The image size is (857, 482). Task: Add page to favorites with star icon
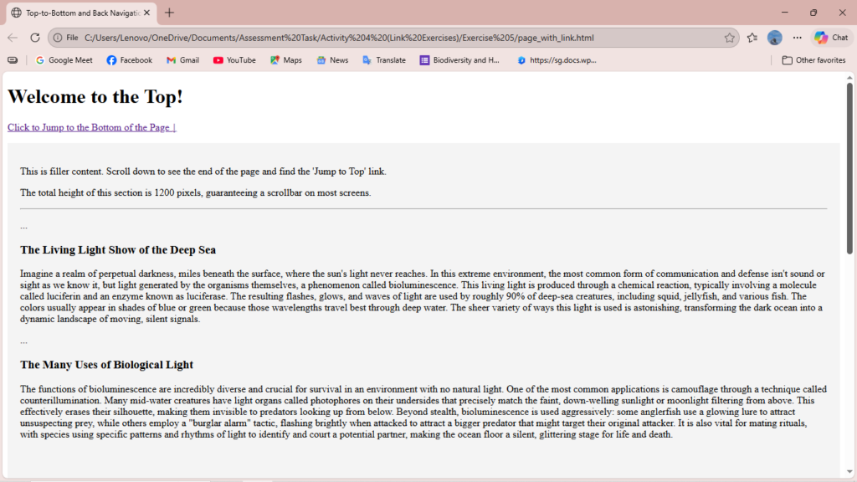(x=729, y=38)
